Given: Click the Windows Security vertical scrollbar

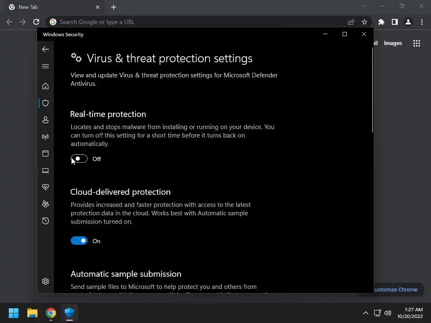Looking at the screenshot, I should click(372, 91).
